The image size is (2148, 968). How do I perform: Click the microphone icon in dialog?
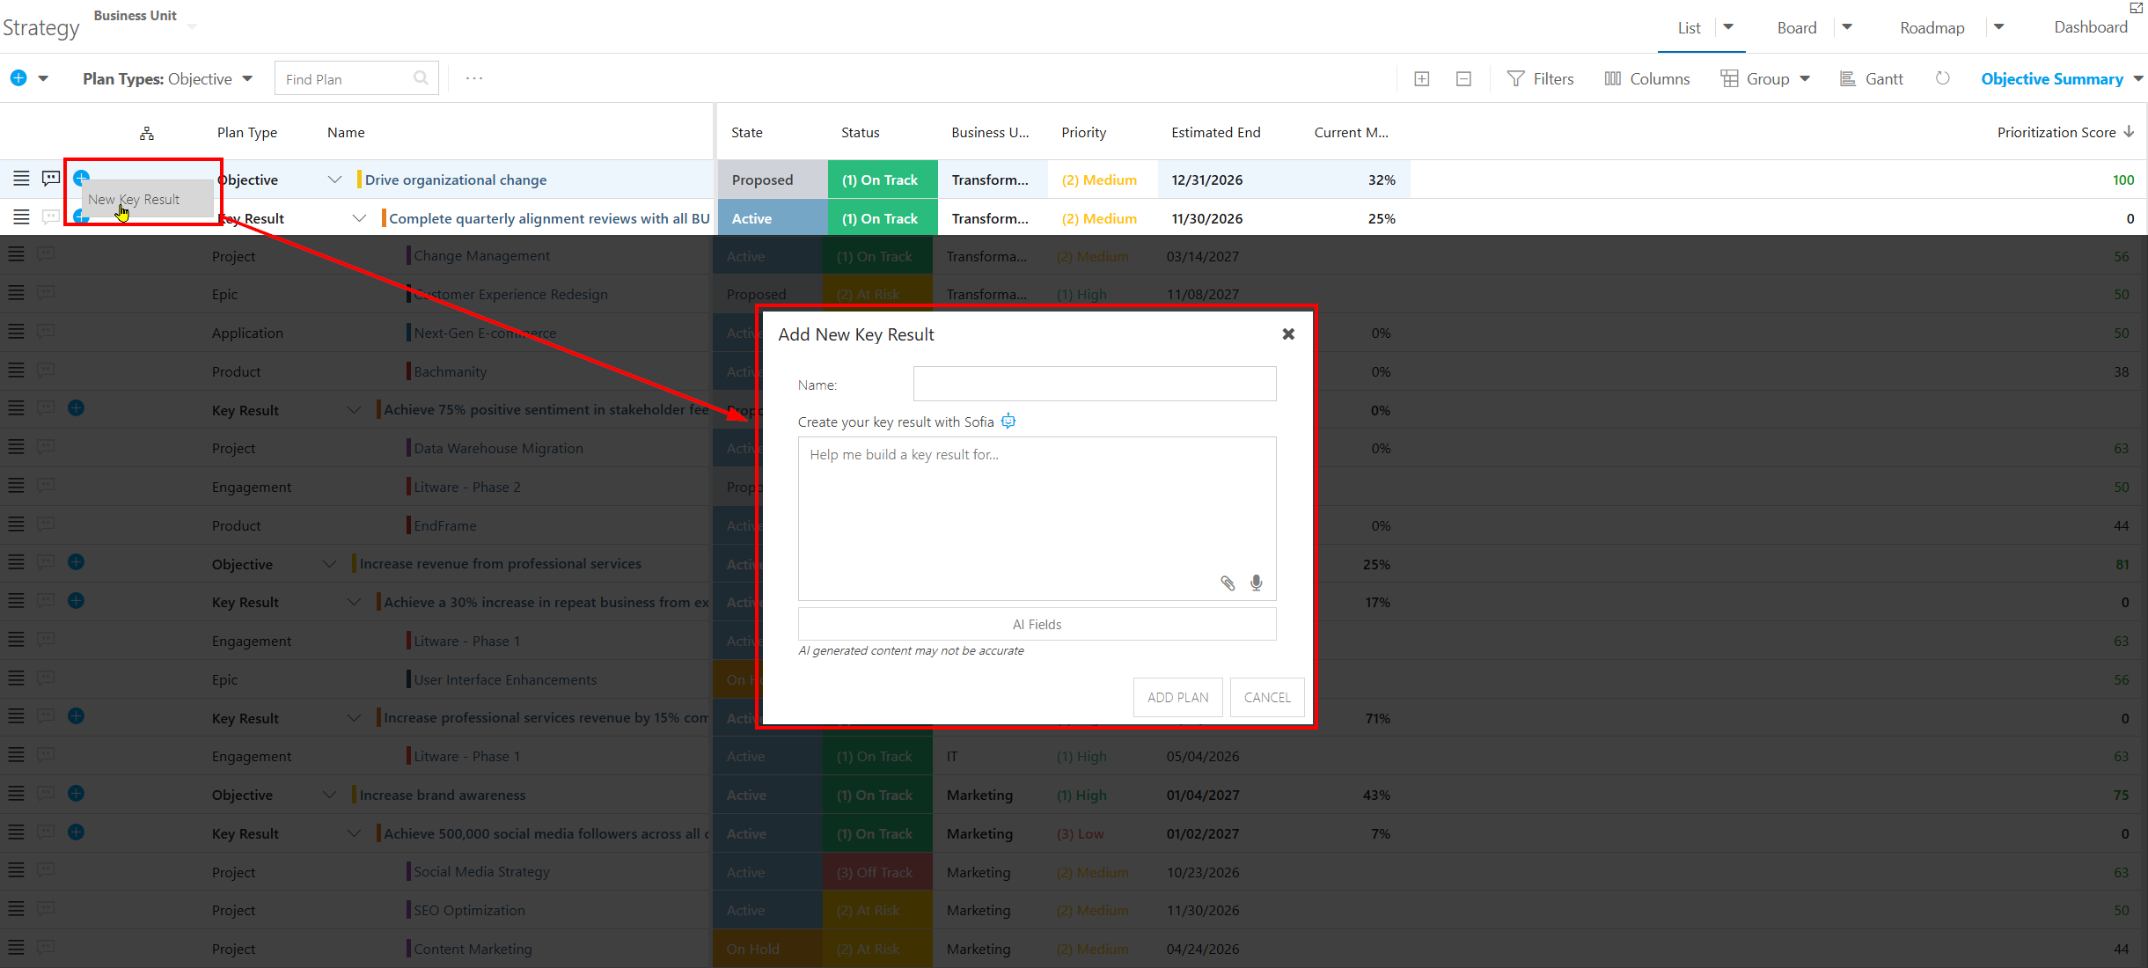1257,583
